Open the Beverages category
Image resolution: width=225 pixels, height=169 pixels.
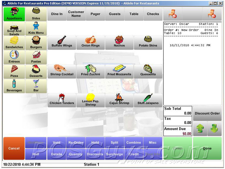[14, 86]
